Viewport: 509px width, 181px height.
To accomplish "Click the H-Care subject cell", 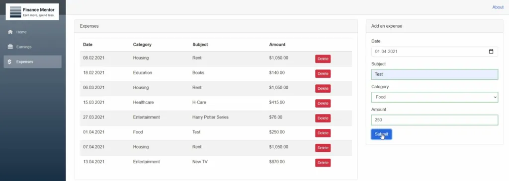I will pos(199,102).
